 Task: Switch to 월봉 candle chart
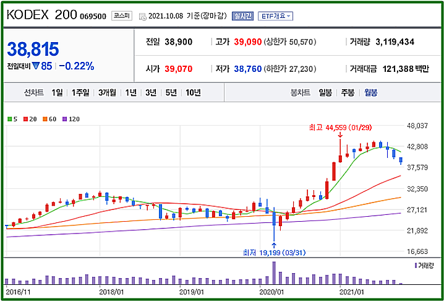click(x=370, y=92)
